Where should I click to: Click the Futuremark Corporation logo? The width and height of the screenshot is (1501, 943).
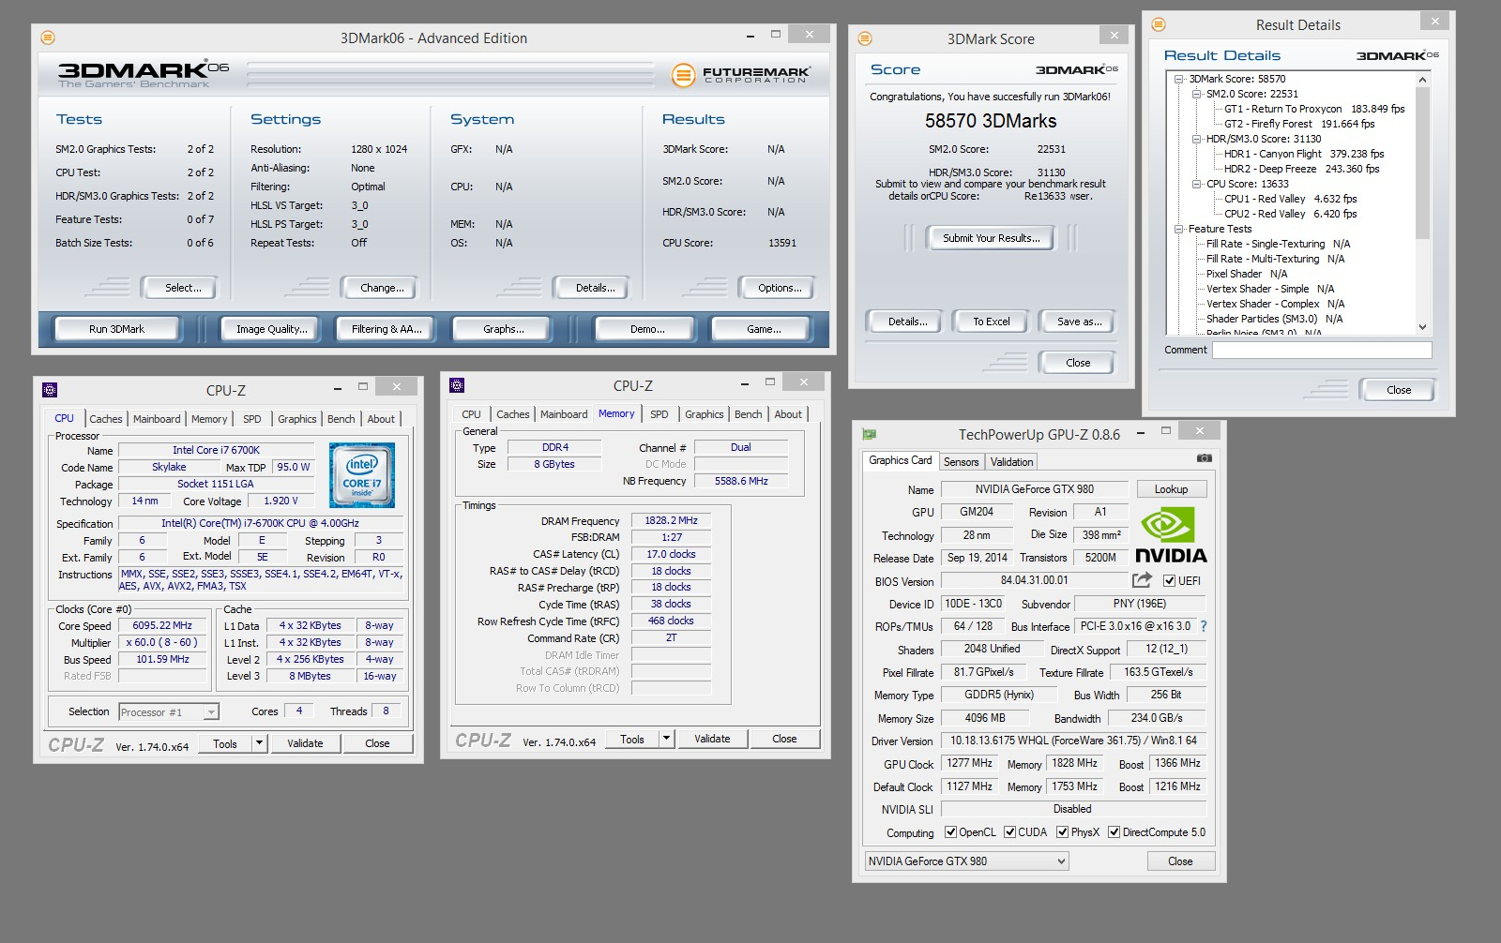pos(742,75)
